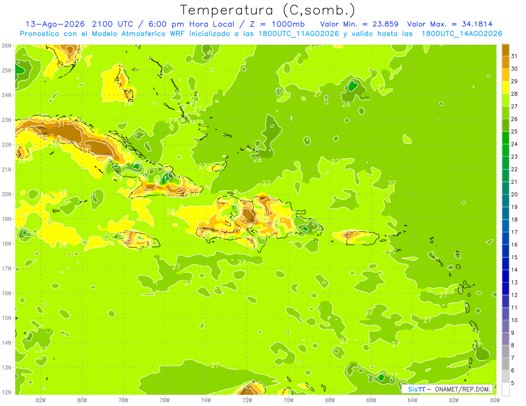Click the '62W' longitude axis label
This screenshot has width=526, height=406.
point(454,399)
